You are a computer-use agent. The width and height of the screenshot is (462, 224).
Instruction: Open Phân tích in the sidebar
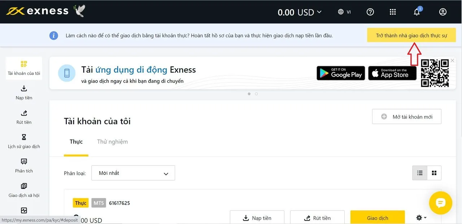[x=24, y=165]
